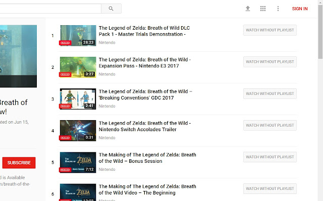
Task: Open the Bonus Session video thumbnail
Action: (78, 162)
